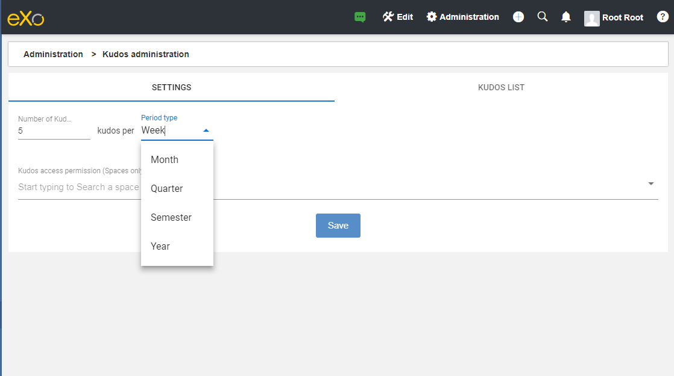
Task: Focus the Number of Kudos field
Action: (x=54, y=131)
